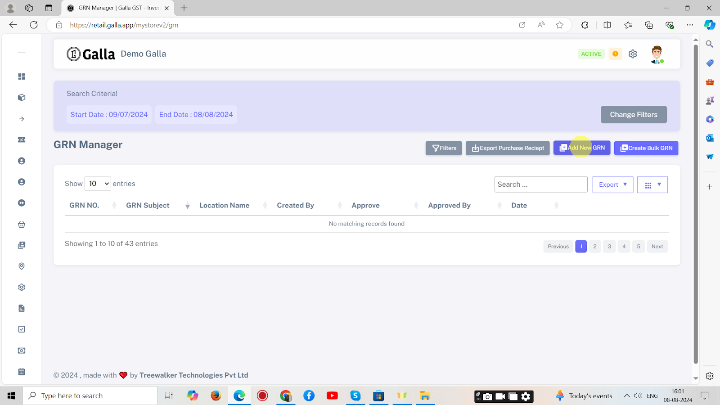Click the right-arrow icon in left sidebar
This screenshot has height=405, width=720.
[22, 119]
